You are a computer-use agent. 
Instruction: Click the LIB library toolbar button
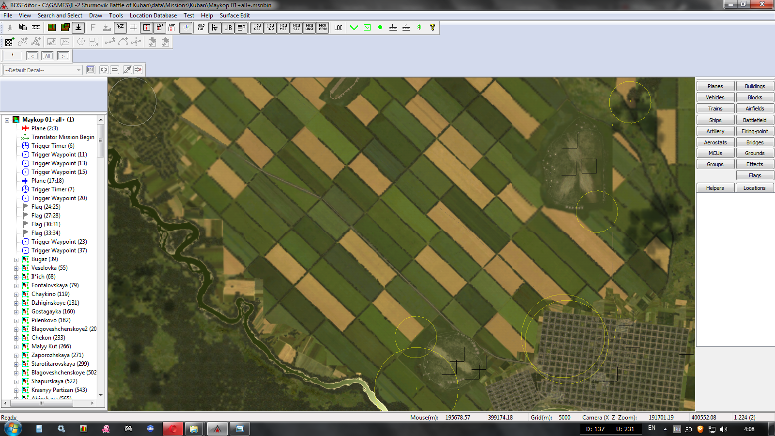coord(228,28)
